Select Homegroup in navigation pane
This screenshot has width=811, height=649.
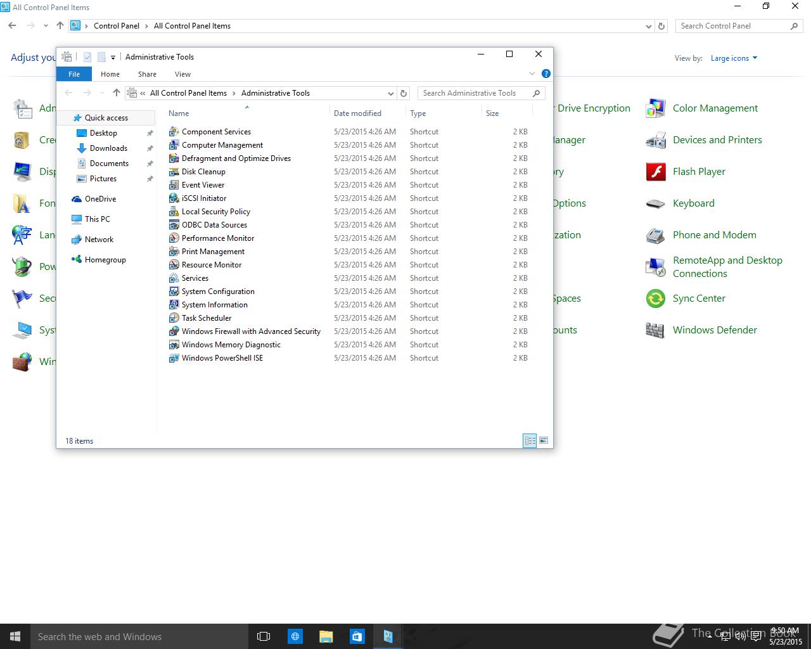click(x=105, y=260)
